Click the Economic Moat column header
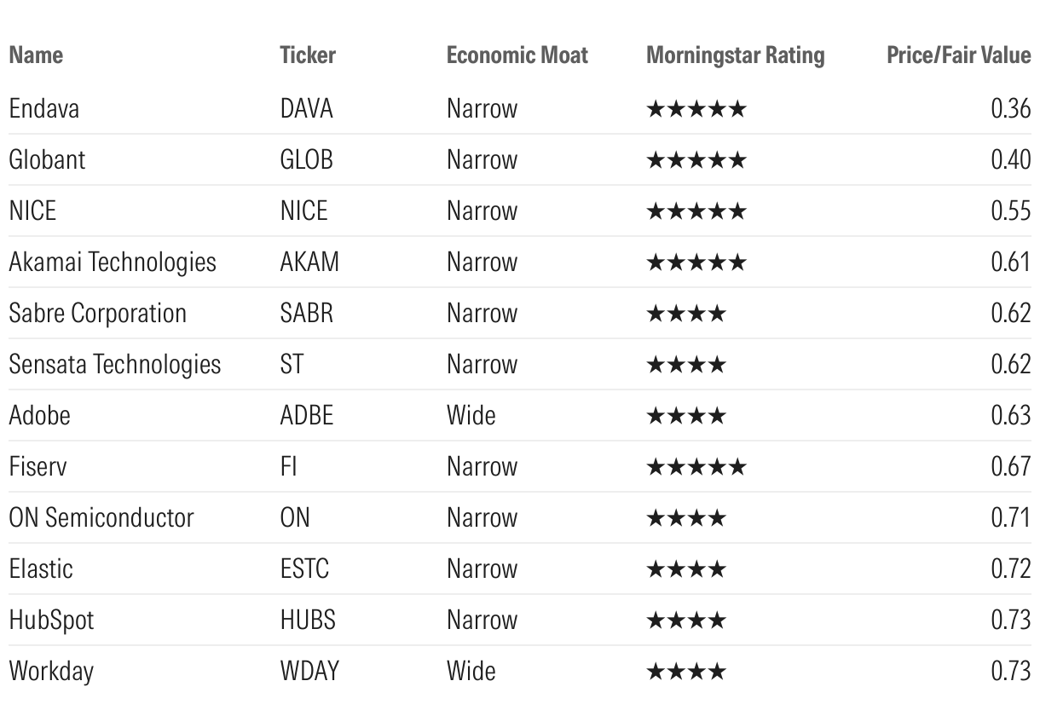 (517, 55)
